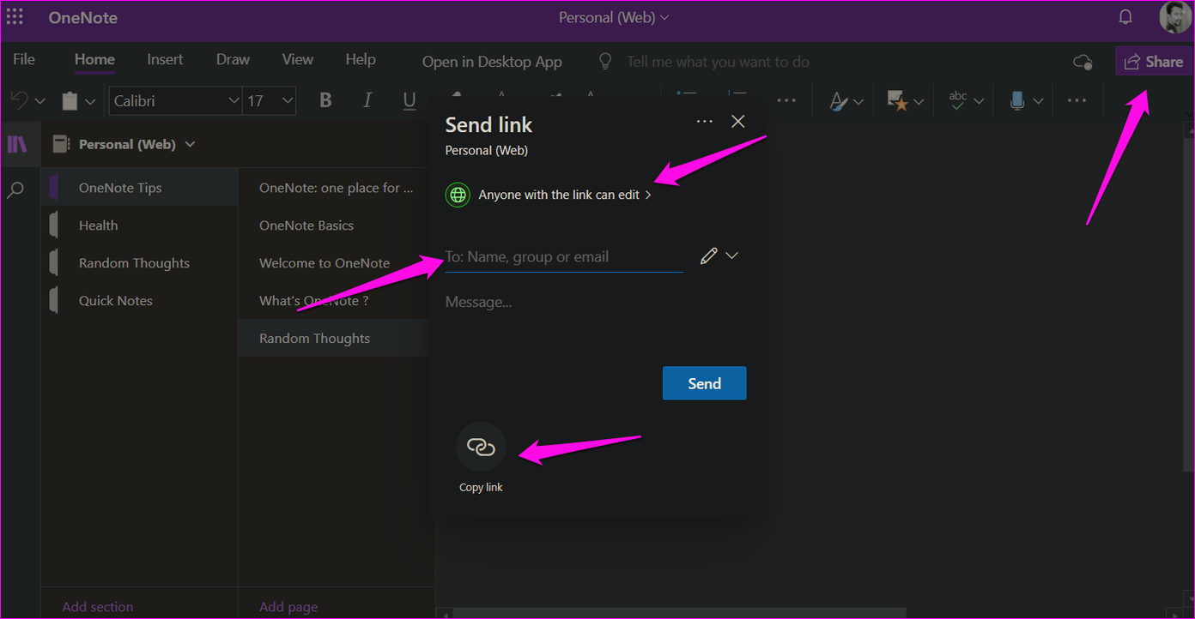The height and width of the screenshot is (619, 1195).
Task: Switch to the Draw tab
Action: click(233, 59)
